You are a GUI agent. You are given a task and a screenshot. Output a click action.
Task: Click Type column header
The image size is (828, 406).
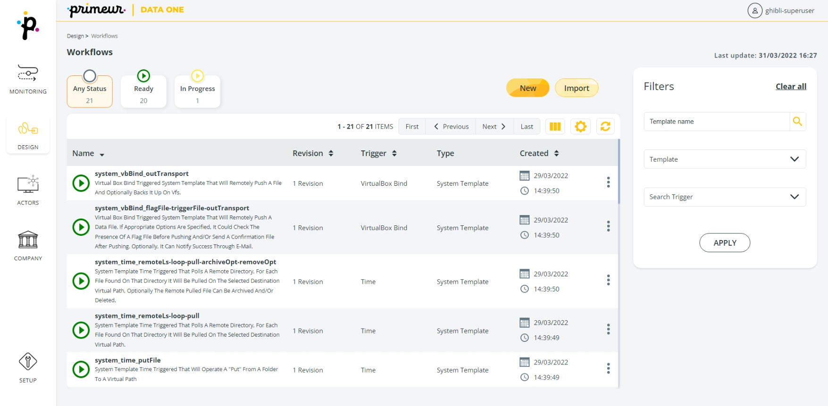point(445,153)
